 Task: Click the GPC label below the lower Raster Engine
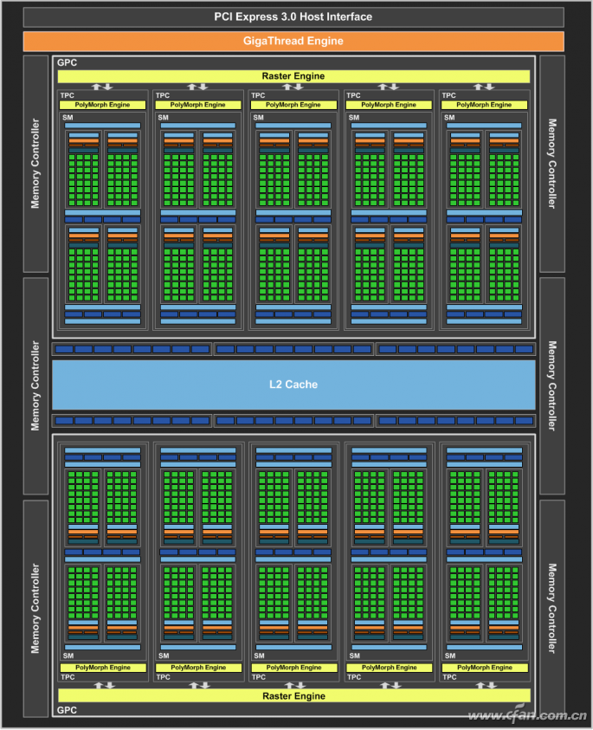click(67, 710)
